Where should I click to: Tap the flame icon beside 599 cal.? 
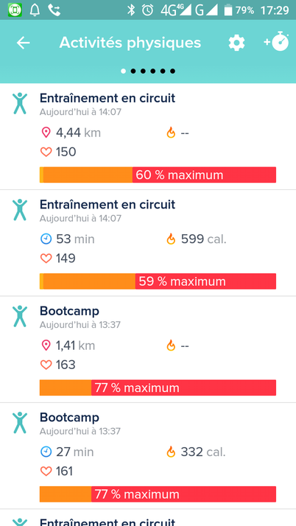click(x=171, y=239)
